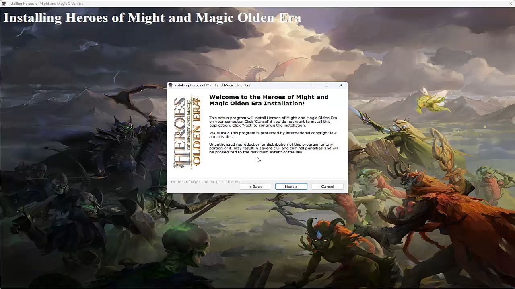Cancel the Heroes of Might and Magic installation
Screen dimensions: 515x289
coord(328,187)
